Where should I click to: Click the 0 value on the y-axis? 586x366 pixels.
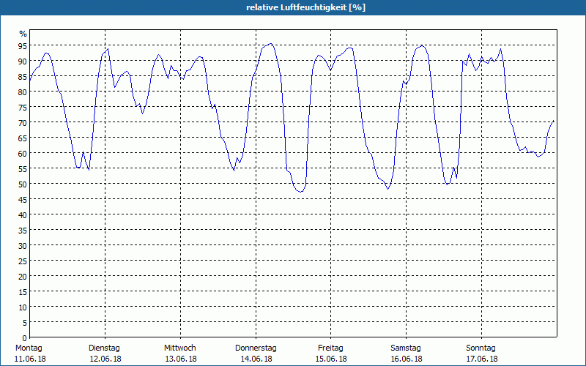tap(24, 337)
